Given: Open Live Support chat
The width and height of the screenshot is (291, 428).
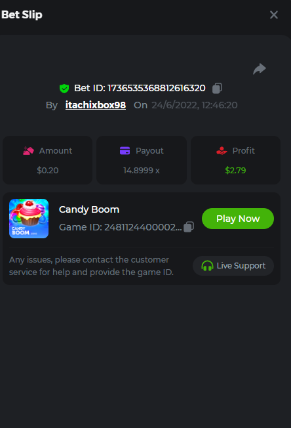Looking at the screenshot, I should click(233, 266).
